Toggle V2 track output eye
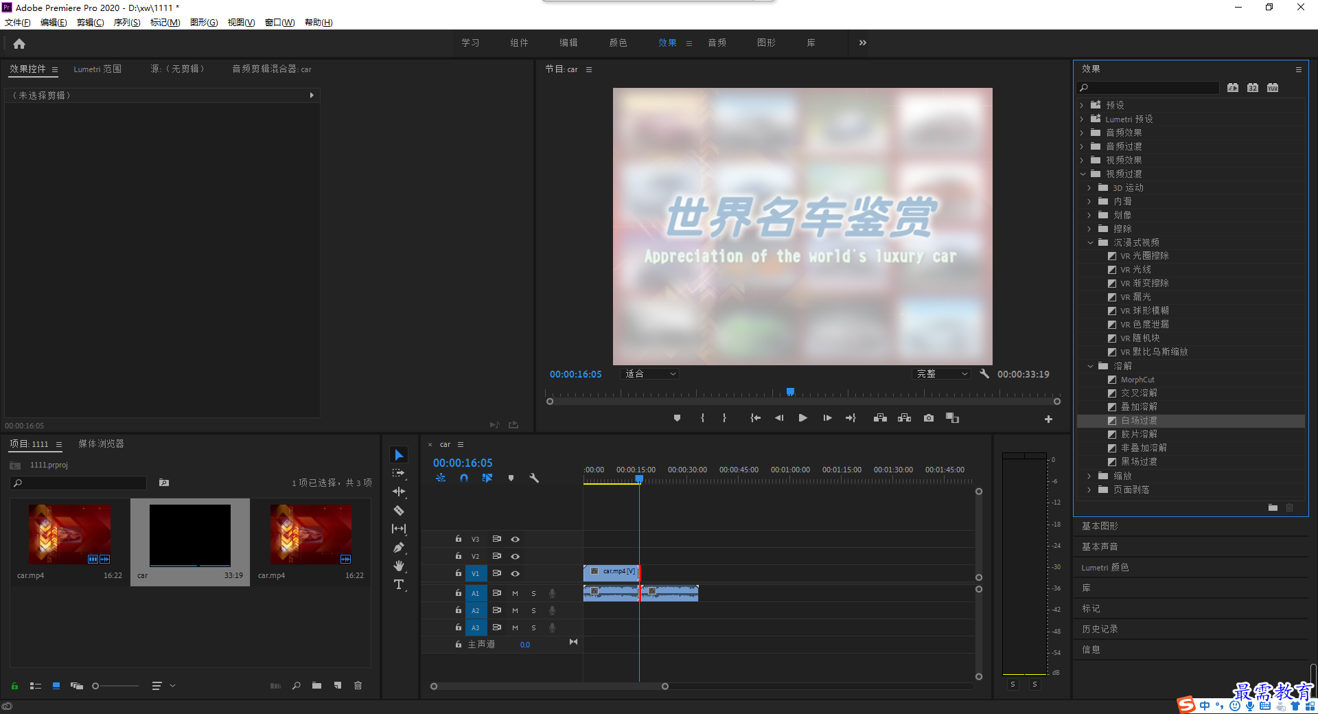Screen dimensions: 1318x714 515,556
